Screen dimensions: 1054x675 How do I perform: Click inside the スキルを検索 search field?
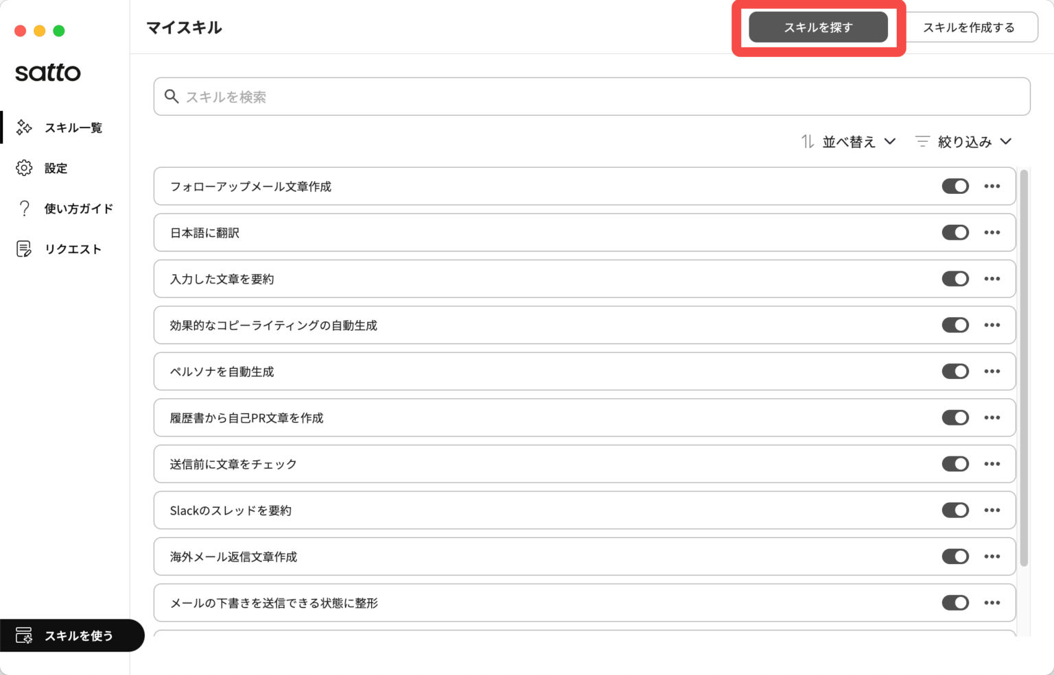480,97
